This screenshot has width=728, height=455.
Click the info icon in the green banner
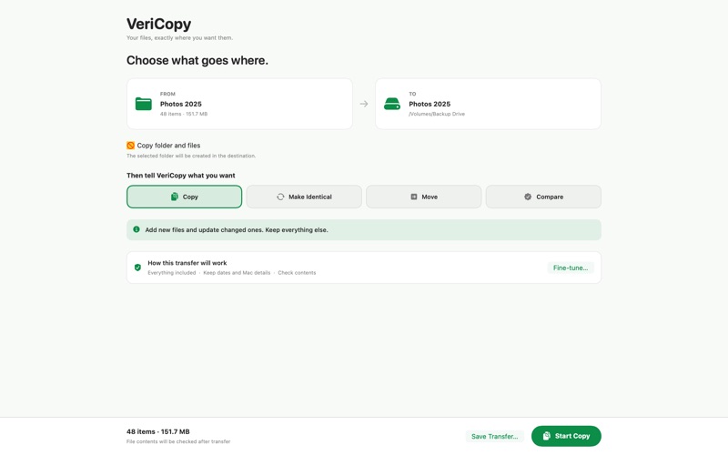(136, 229)
